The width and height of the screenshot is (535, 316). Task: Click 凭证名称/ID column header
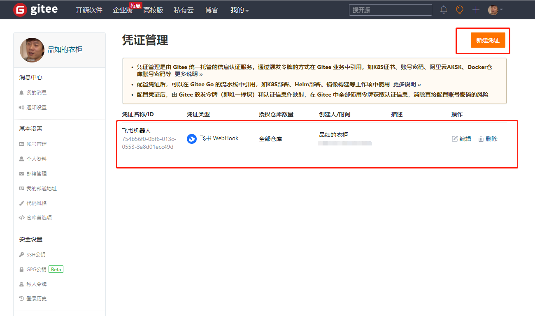(x=138, y=114)
